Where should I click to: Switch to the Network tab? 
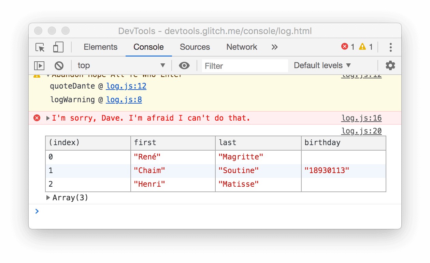click(x=241, y=47)
